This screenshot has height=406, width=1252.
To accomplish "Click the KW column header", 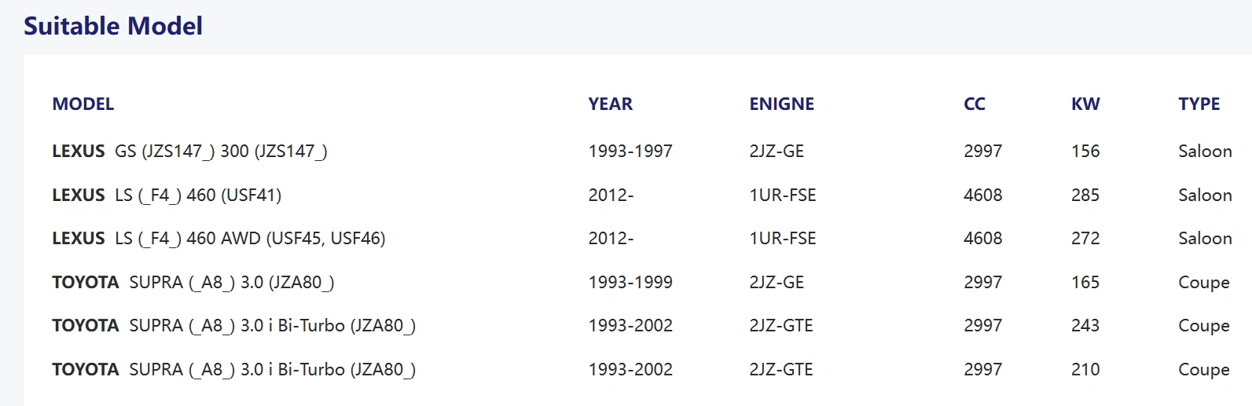I will click(1085, 104).
